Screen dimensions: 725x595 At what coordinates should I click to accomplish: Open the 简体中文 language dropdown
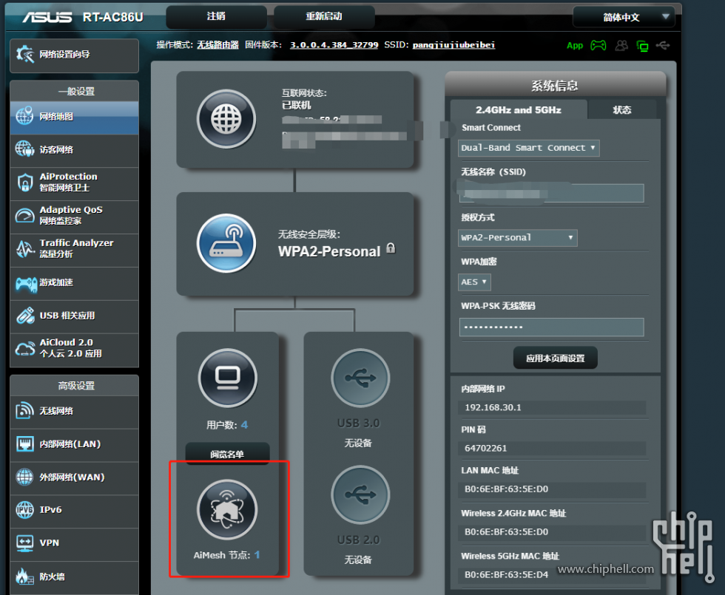point(624,17)
